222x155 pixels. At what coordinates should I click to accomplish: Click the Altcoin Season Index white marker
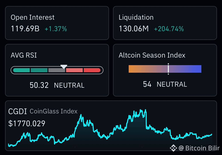tap(168, 69)
